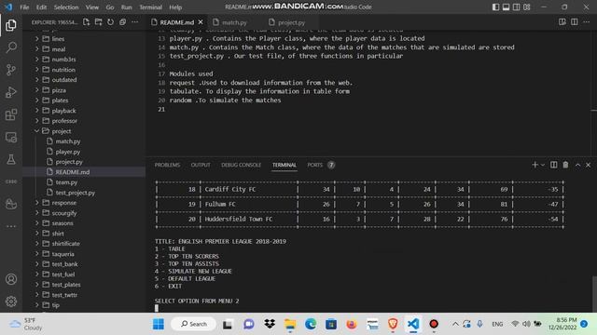Create a new file in Explorer
Viewport: 597px width, 335px height.
[x=87, y=22]
